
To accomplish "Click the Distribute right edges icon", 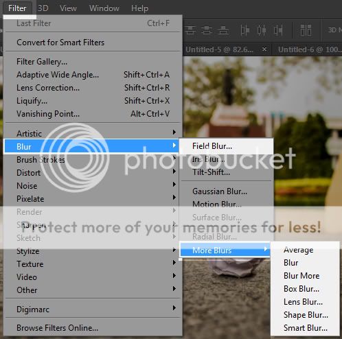I will coord(278,30).
